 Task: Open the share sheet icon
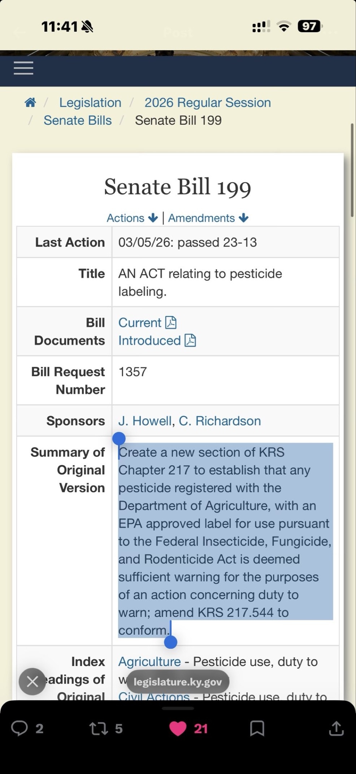[336, 728]
